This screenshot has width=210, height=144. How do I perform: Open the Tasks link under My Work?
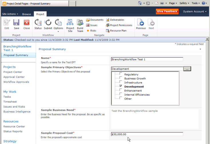click(x=7, y=97)
